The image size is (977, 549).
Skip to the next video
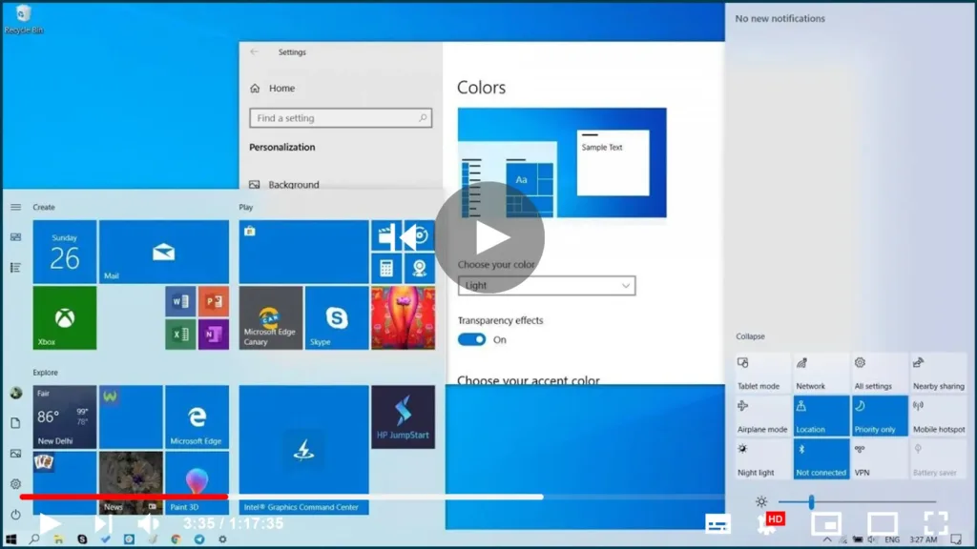pyautogui.click(x=103, y=523)
